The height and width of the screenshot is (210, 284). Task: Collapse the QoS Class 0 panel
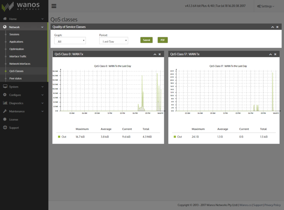pyautogui.click(x=155, y=54)
